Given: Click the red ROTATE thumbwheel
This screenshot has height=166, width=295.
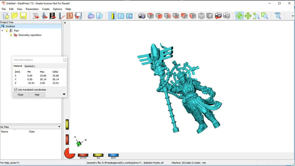Looking at the screenshot, I should (x=83, y=155).
